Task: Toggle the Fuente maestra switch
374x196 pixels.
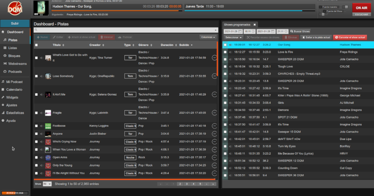Action: click(345, 7)
